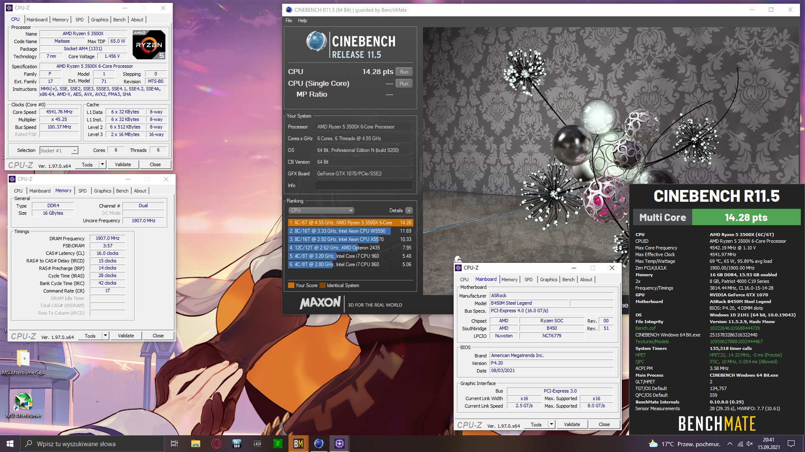Viewport: 805px width, 452px height.
Task: Click Cinebench title bar app icon
Action: click(289, 10)
